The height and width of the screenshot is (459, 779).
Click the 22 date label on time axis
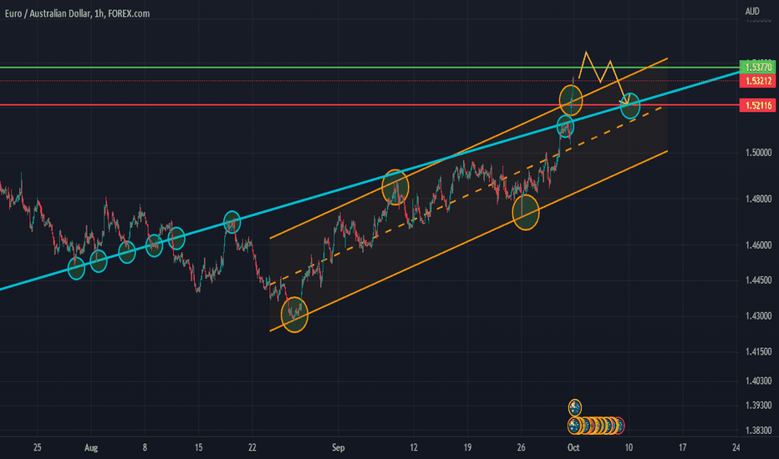(x=252, y=447)
